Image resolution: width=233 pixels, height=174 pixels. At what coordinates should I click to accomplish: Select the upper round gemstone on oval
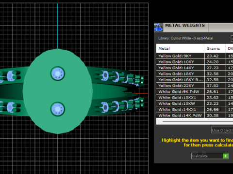58,73
